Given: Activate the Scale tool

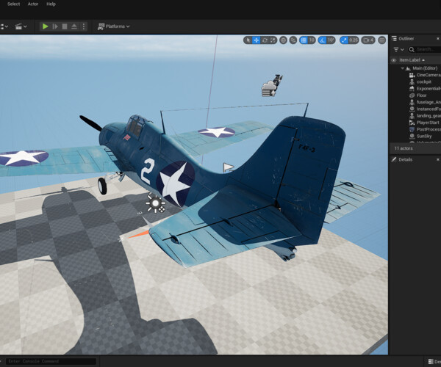Looking at the screenshot, I should 273,40.
